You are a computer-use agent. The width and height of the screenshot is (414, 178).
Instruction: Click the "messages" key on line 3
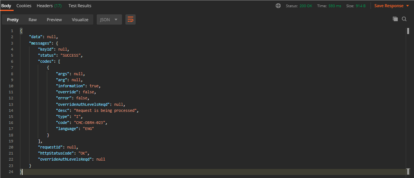pyautogui.click(x=40, y=43)
